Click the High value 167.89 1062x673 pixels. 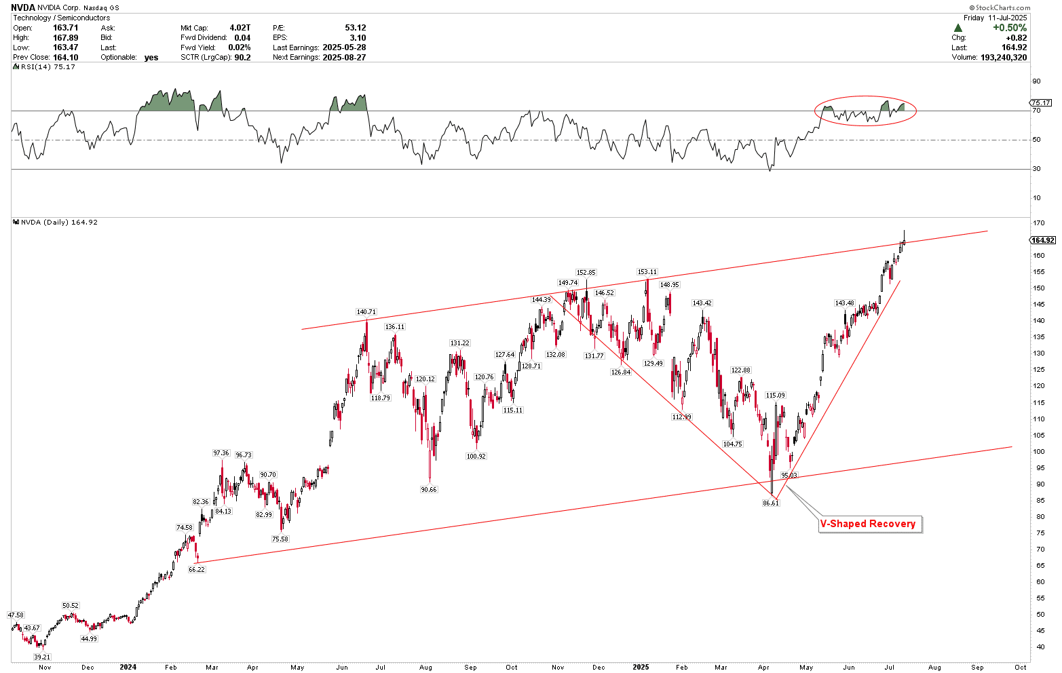[64, 38]
